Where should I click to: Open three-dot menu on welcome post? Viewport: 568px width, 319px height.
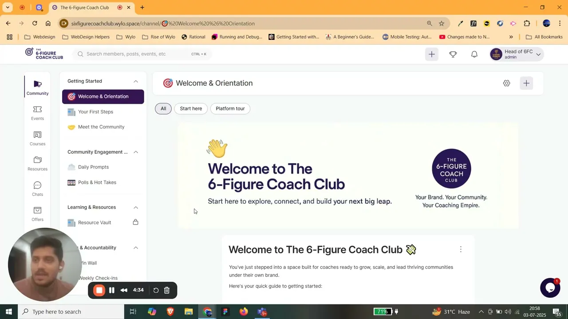(461, 249)
